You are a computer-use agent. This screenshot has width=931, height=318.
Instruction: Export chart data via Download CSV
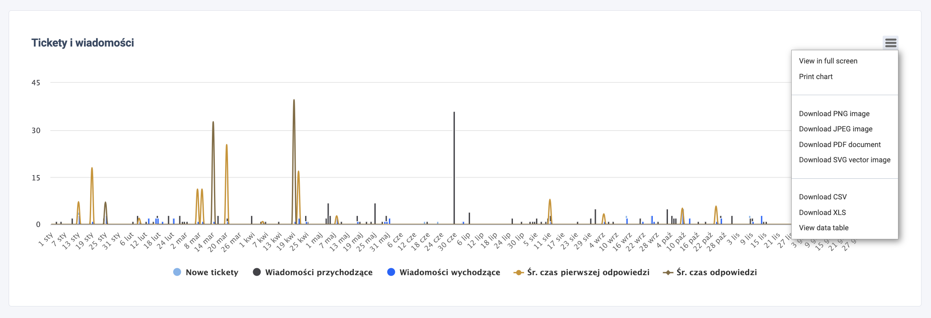(x=823, y=197)
